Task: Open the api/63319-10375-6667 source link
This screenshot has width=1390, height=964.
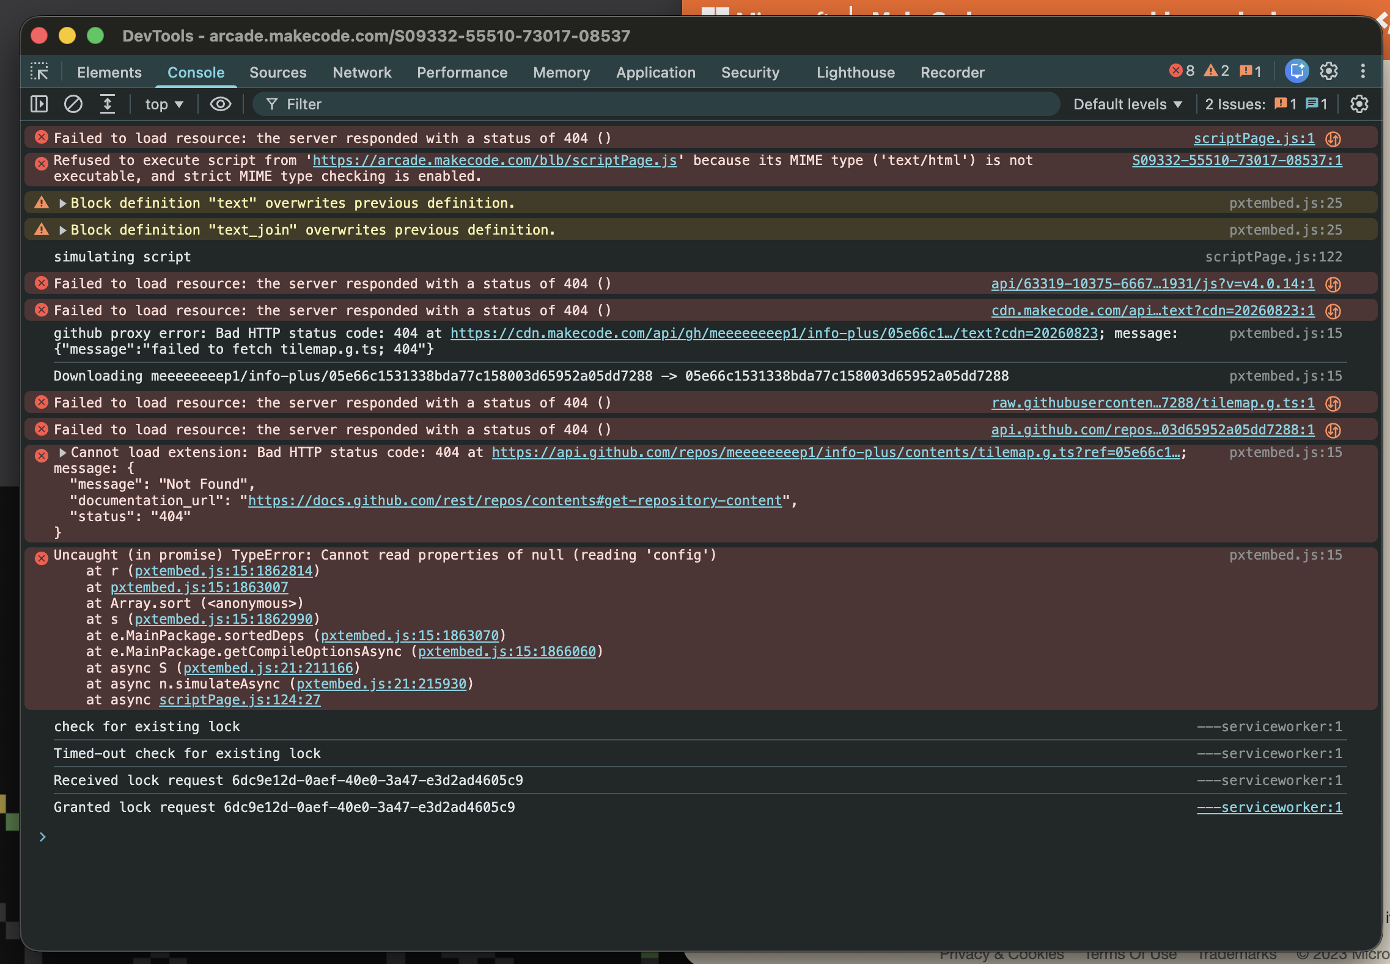Action: tap(1153, 284)
